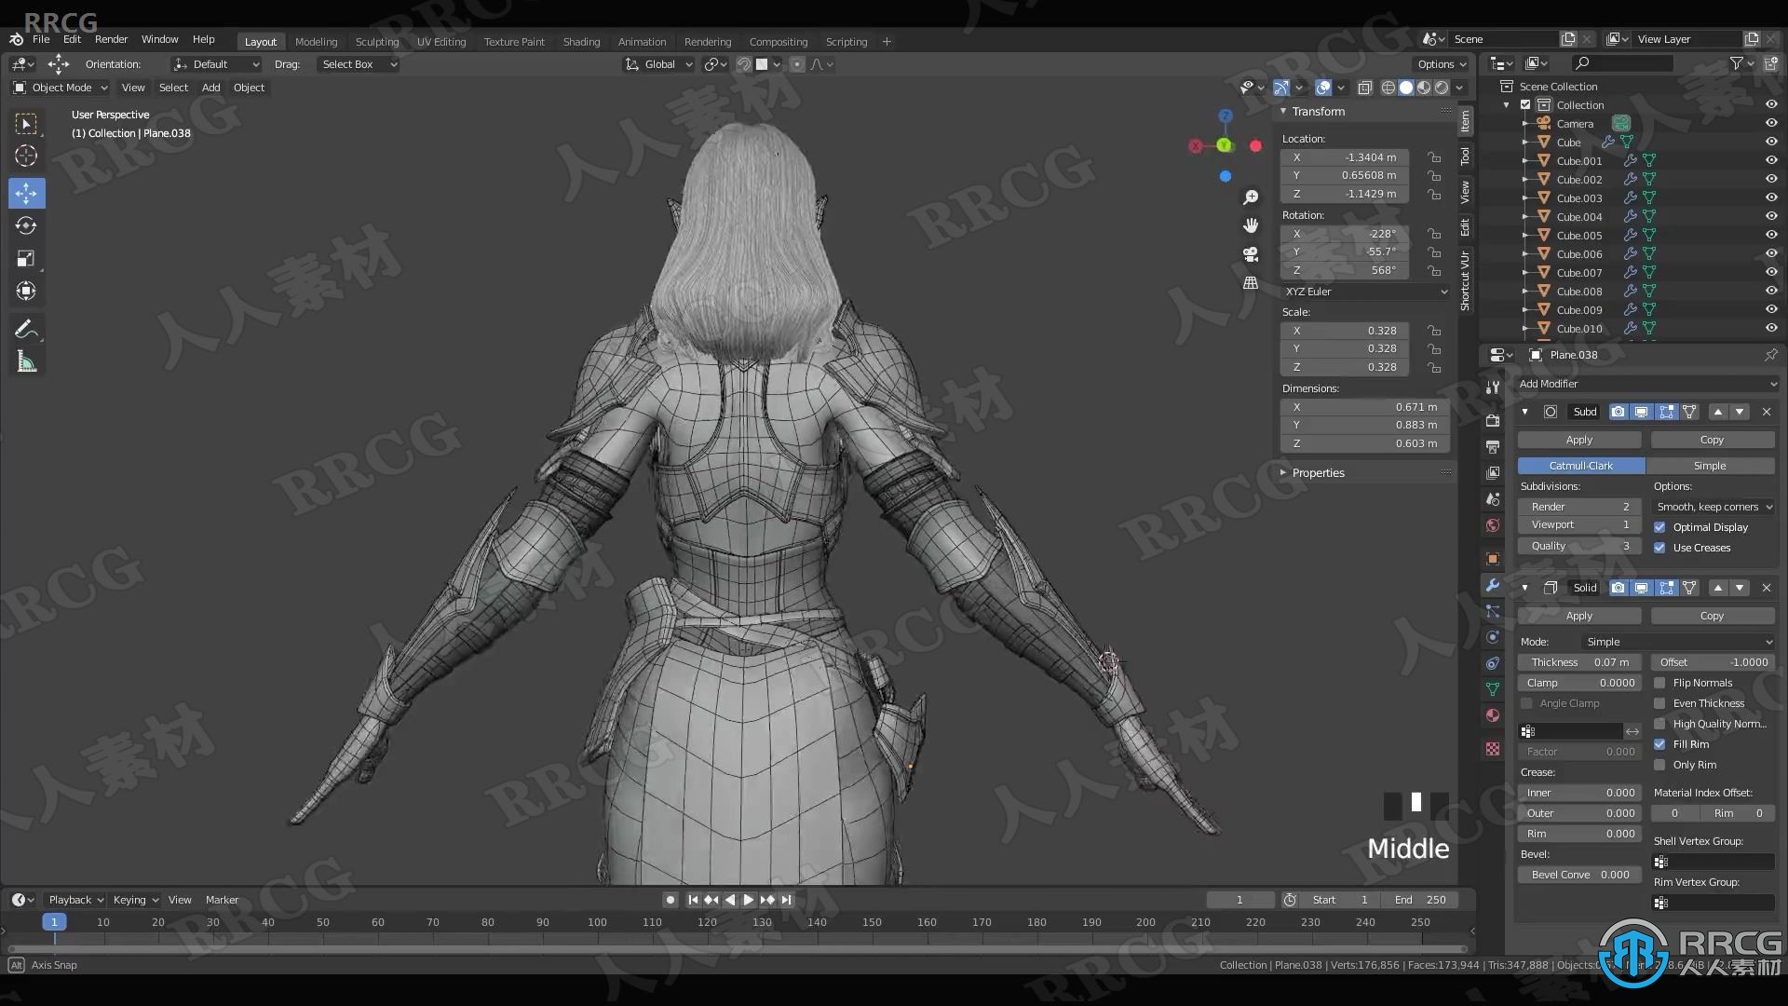The height and width of the screenshot is (1006, 1788).
Task: Hide Camera with its eye icon
Action: [1771, 123]
